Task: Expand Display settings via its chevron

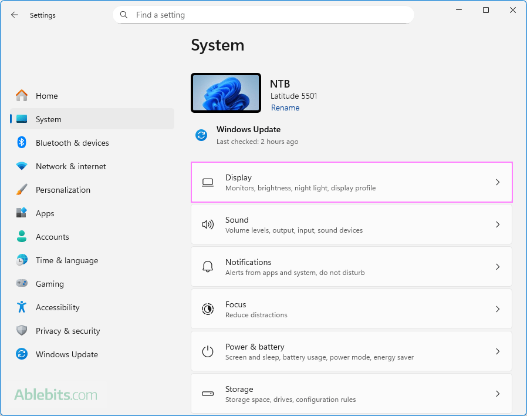Action: [498, 182]
